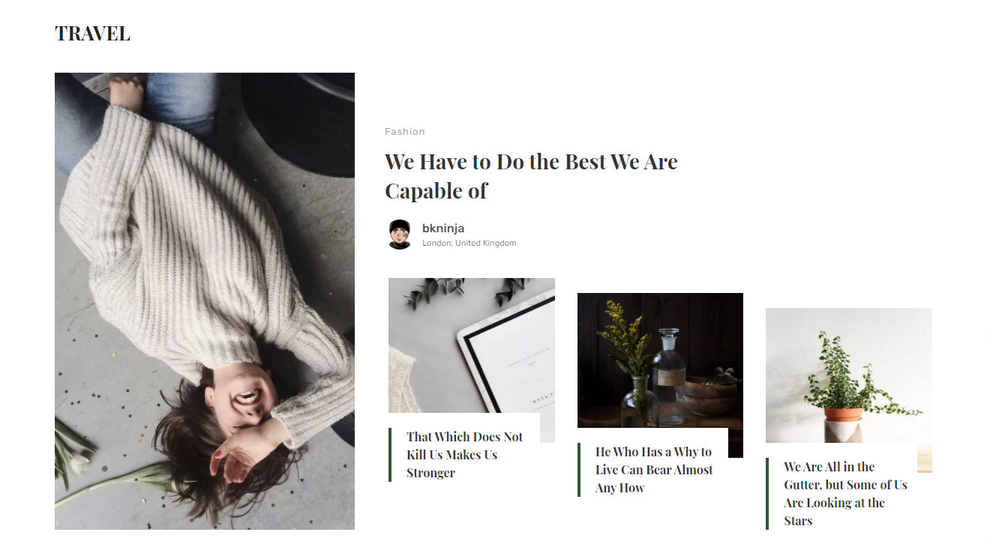Open the glass bottles and yellow flowers thumbnail
Screen dimensions: 987x559
tap(660, 360)
